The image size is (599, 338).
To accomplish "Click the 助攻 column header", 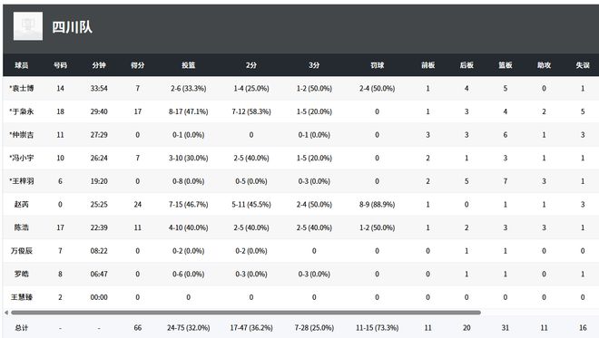I will [x=544, y=65].
